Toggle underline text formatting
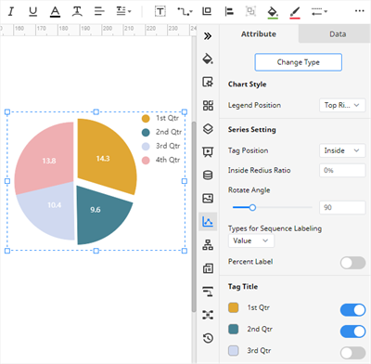This screenshot has height=364, width=371. point(32,12)
